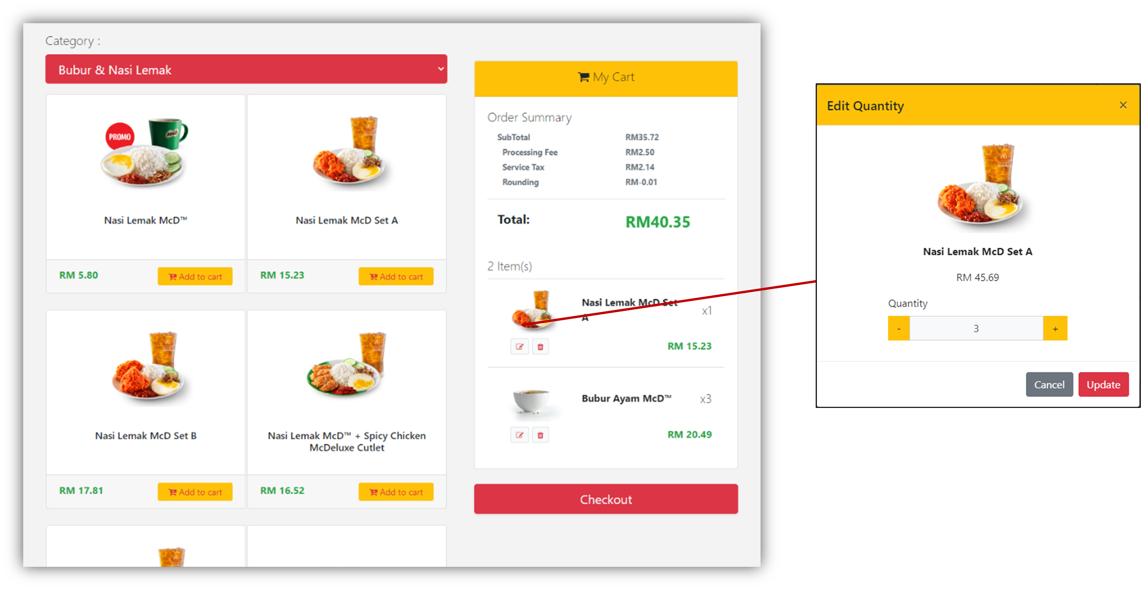Open the Bubur & Nasi Lemak category dropdown
Viewport: 1141px width, 590px height.
(246, 69)
